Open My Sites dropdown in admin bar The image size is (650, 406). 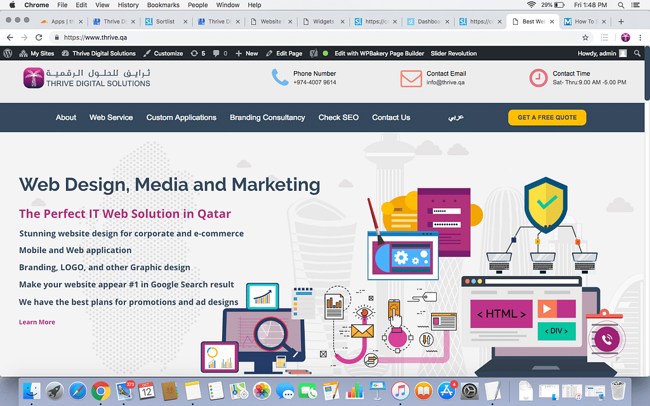pyautogui.click(x=37, y=53)
